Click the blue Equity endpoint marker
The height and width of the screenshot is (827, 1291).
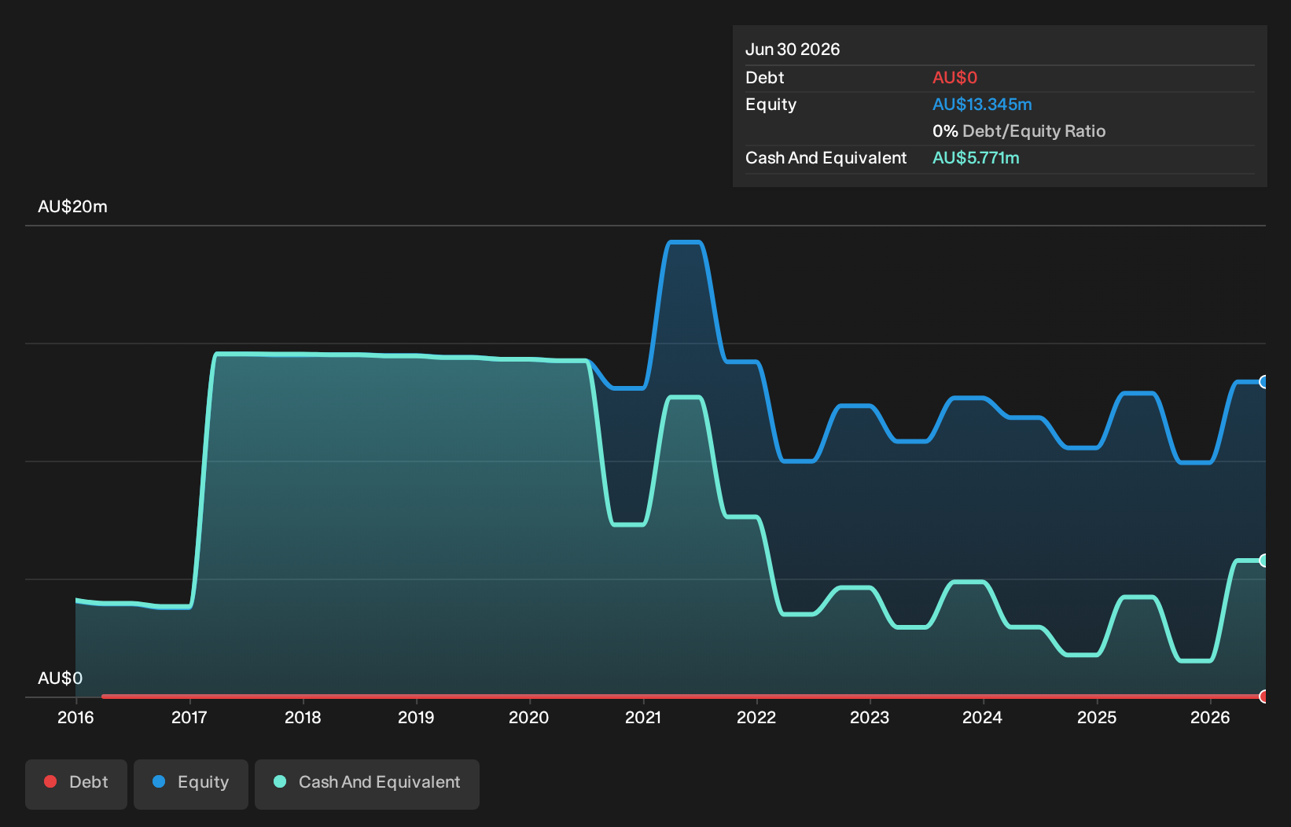1264,382
